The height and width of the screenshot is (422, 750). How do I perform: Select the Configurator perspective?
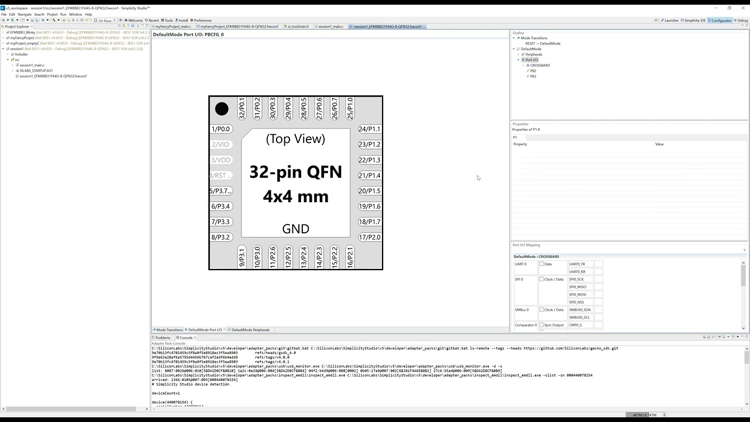[720, 21]
